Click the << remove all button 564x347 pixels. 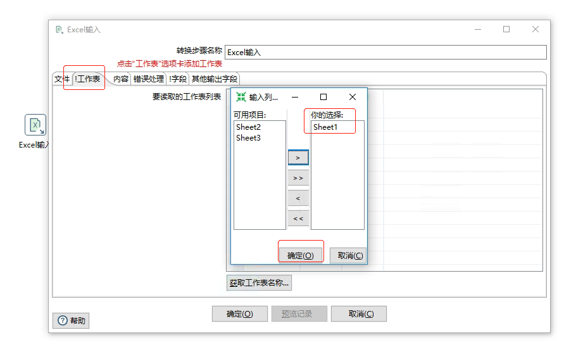[298, 218]
